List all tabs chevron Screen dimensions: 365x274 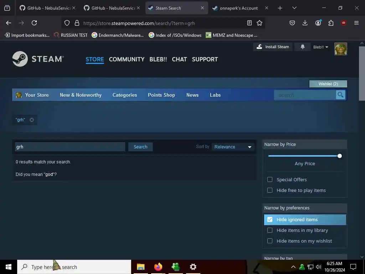294,8
